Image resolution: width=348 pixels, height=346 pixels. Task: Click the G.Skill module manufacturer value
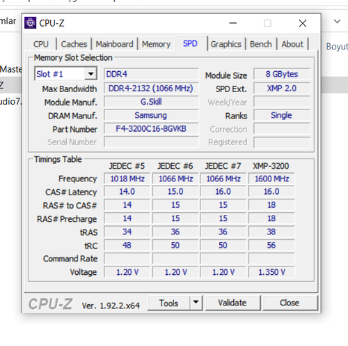click(x=151, y=102)
